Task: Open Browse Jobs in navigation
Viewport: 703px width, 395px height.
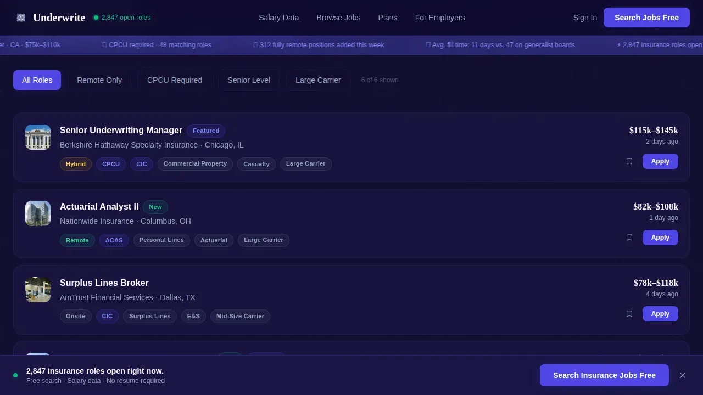Action: 338,18
